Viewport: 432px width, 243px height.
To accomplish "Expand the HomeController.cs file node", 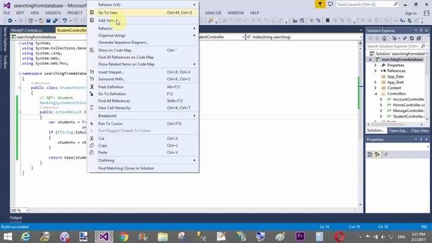I will click(x=381, y=105).
